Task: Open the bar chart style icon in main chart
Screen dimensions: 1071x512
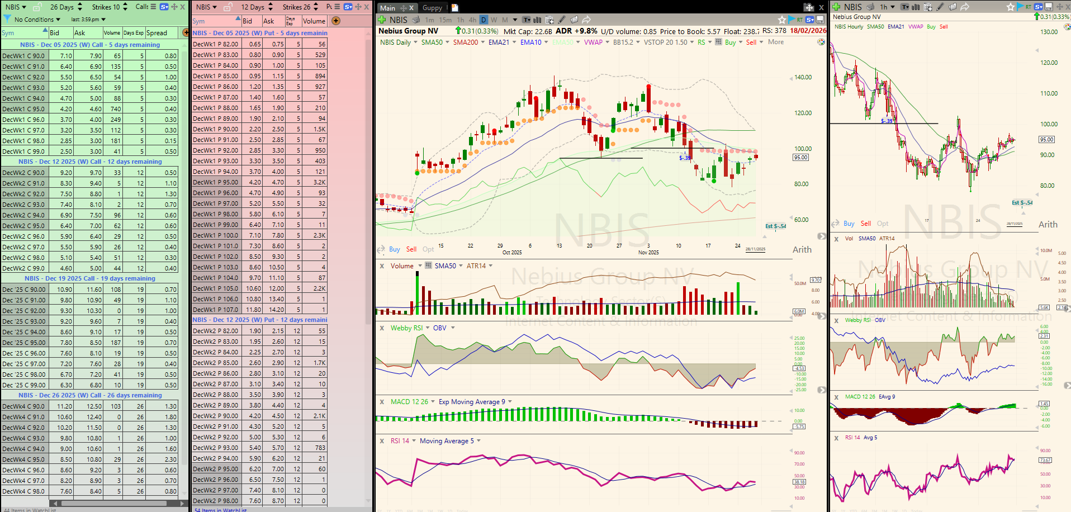Action: pyautogui.click(x=537, y=20)
